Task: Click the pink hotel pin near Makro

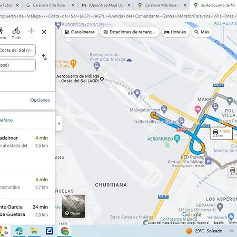Action: (x=197, y=110)
